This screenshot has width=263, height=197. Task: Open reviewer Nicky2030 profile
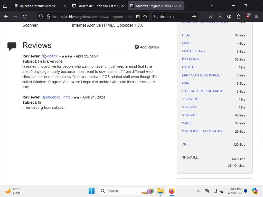pyautogui.click(x=50, y=56)
